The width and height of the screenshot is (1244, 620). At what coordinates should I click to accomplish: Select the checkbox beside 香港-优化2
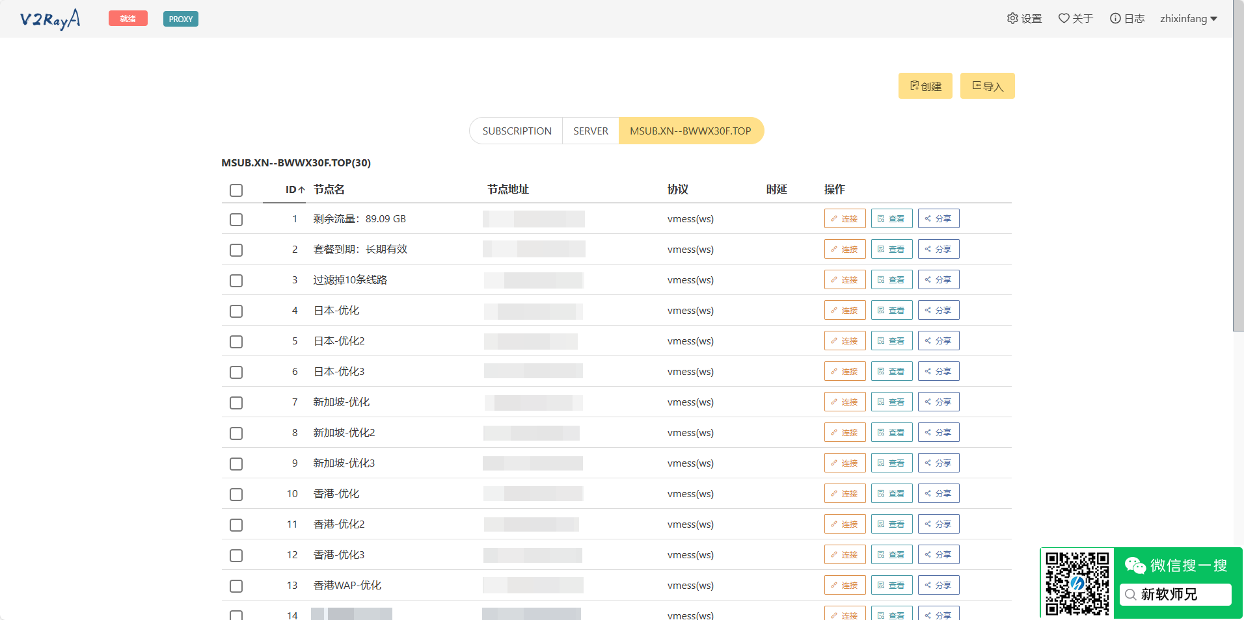236,524
